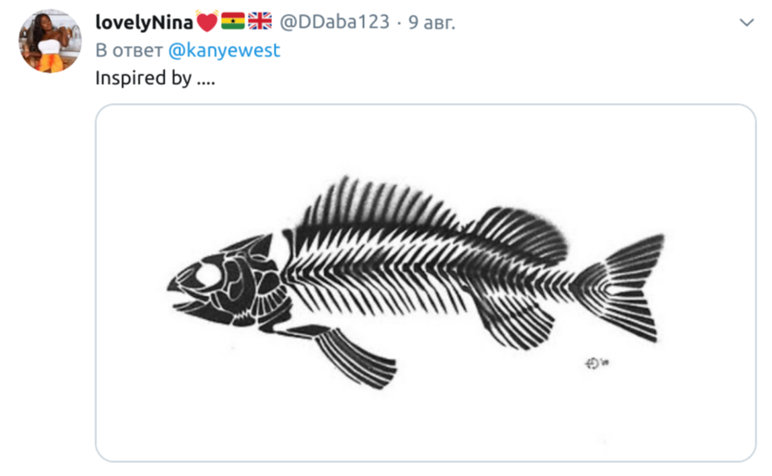
Task: Open the tweet options chevron menu
Action: (x=746, y=23)
